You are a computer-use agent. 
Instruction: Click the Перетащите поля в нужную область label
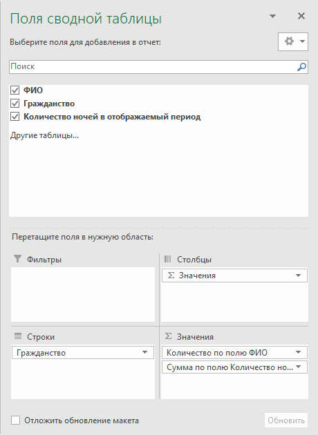82,238
